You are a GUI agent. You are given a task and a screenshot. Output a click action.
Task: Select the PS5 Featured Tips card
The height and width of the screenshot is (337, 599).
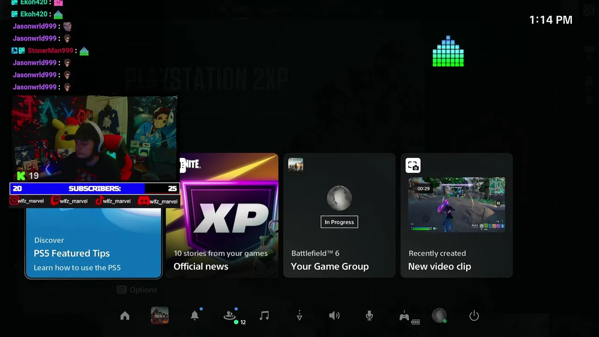point(94,242)
